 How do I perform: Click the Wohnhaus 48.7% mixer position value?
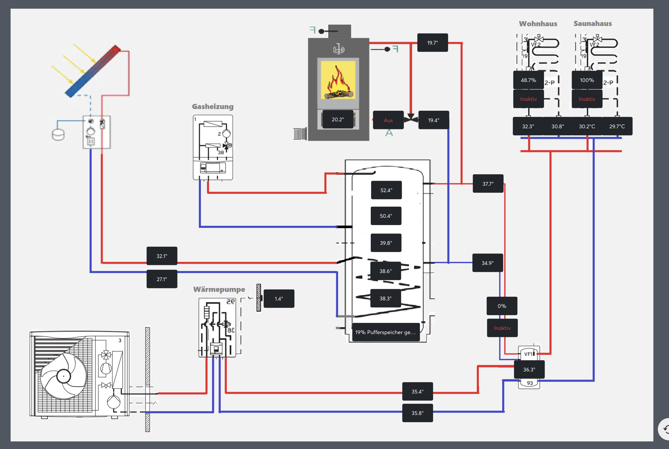pyautogui.click(x=528, y=80)
